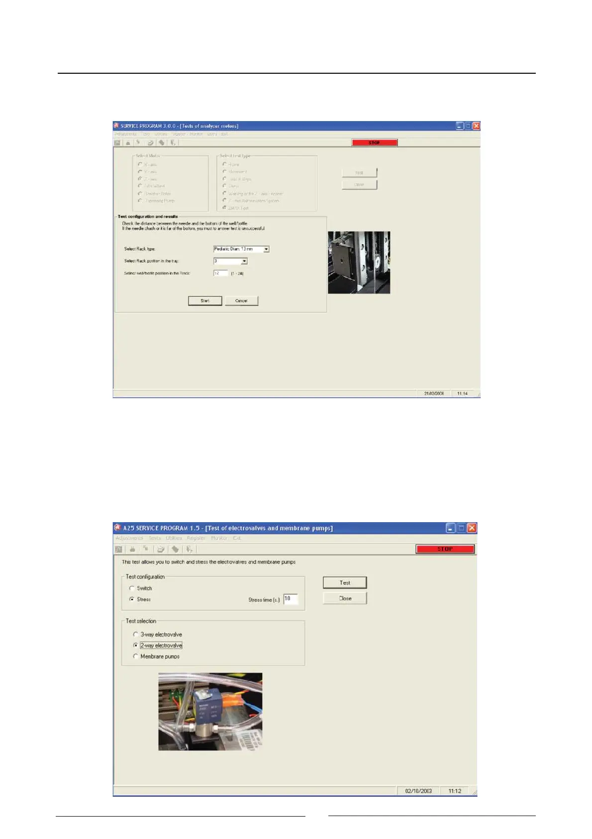Click the printer toolbar icon in Tests of analyzer motors window
The width and height of the screenshot is (592, 839).
click(150, 142)
